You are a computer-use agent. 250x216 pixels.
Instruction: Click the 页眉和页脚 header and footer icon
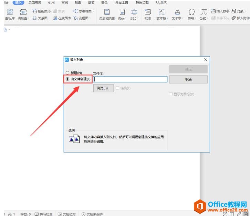point(107,13)
